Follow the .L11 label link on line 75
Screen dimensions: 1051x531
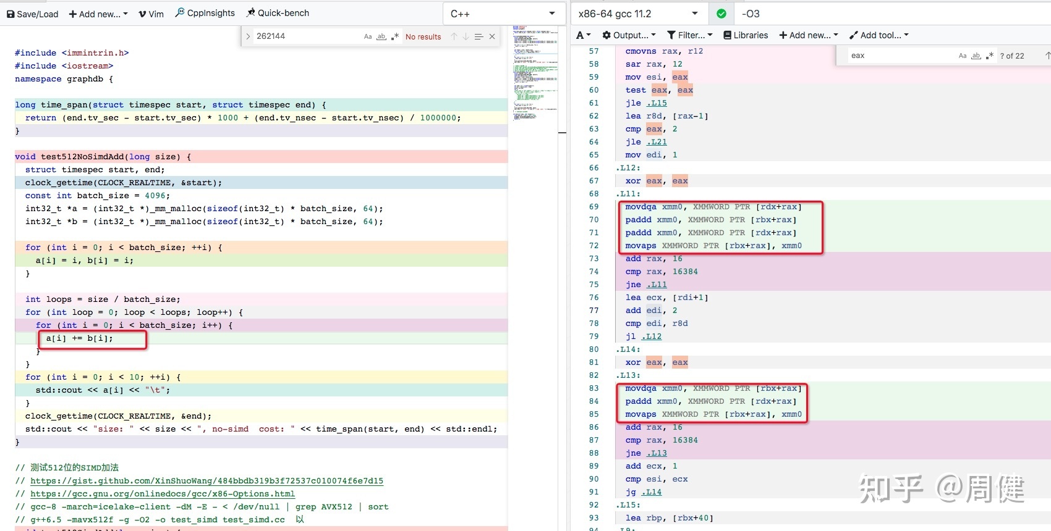[x=657, y=285]
